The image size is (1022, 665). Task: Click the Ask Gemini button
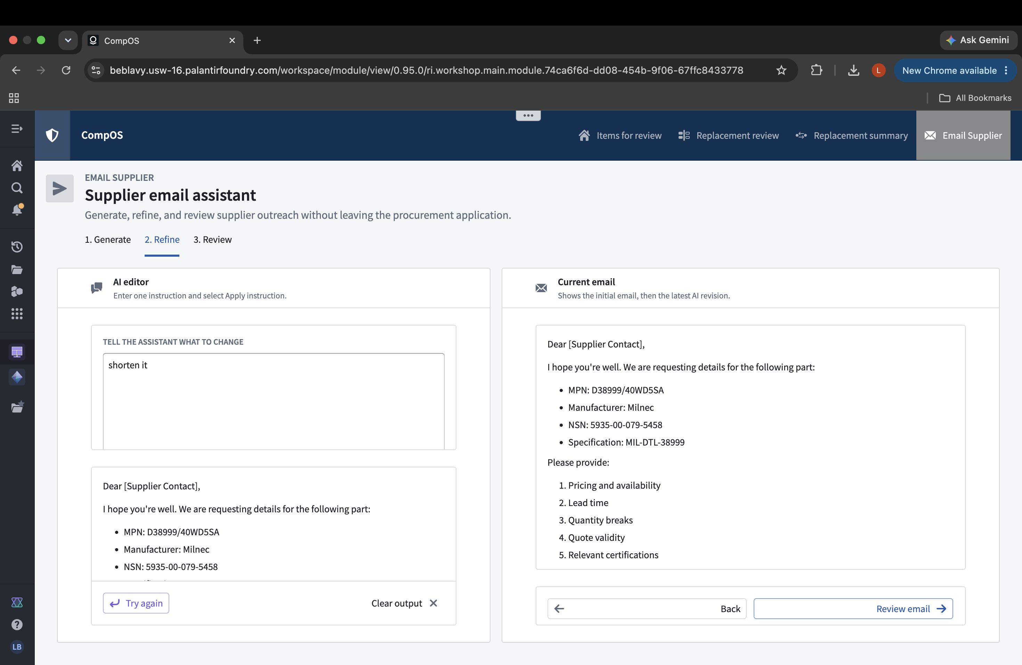pyautogui.click(x=978, y=40)
